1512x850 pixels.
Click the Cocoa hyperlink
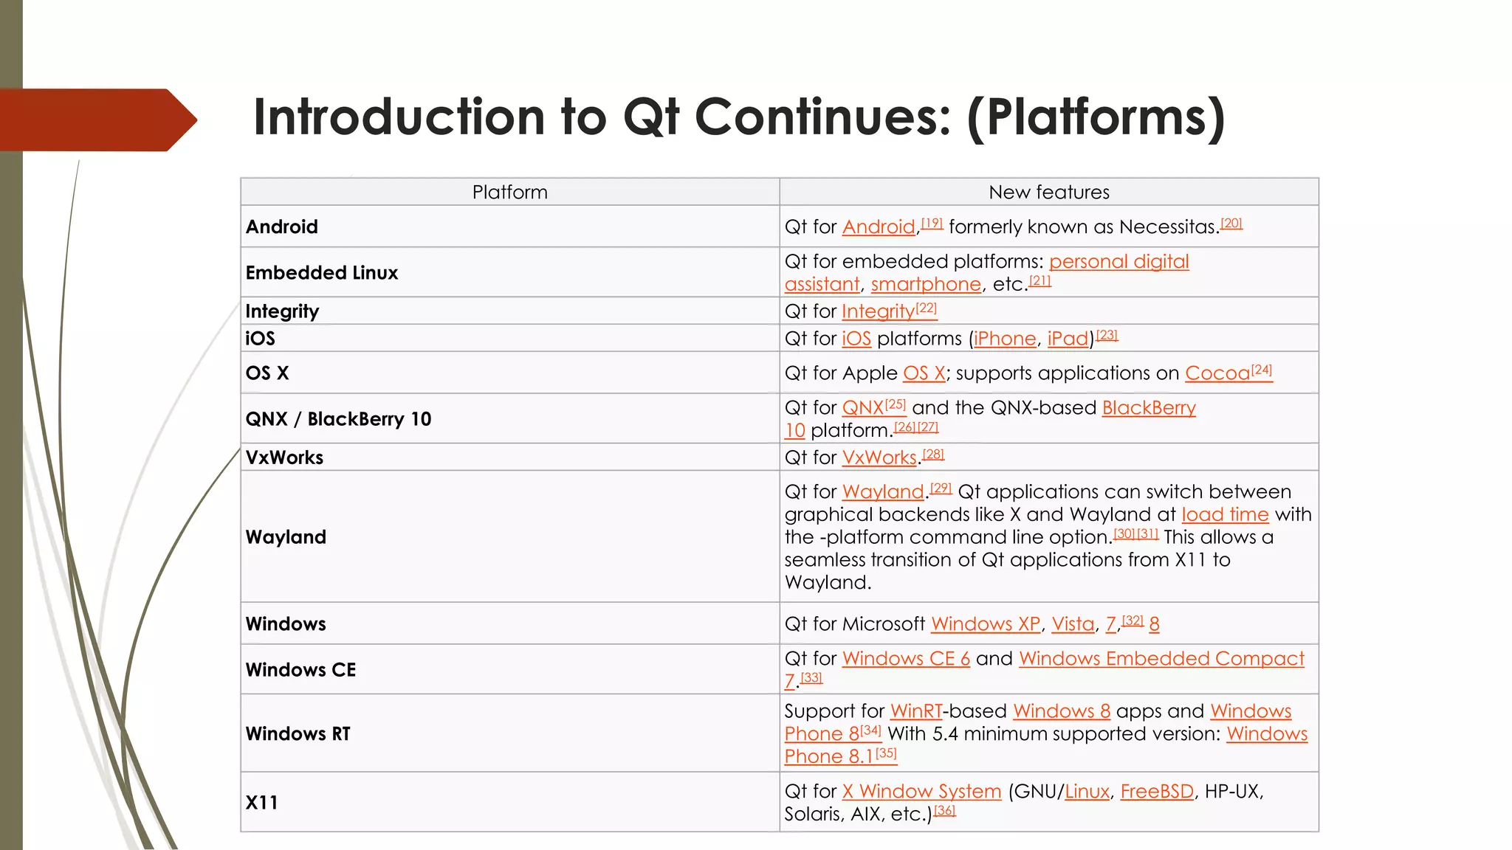click(x=1217, y=373)
